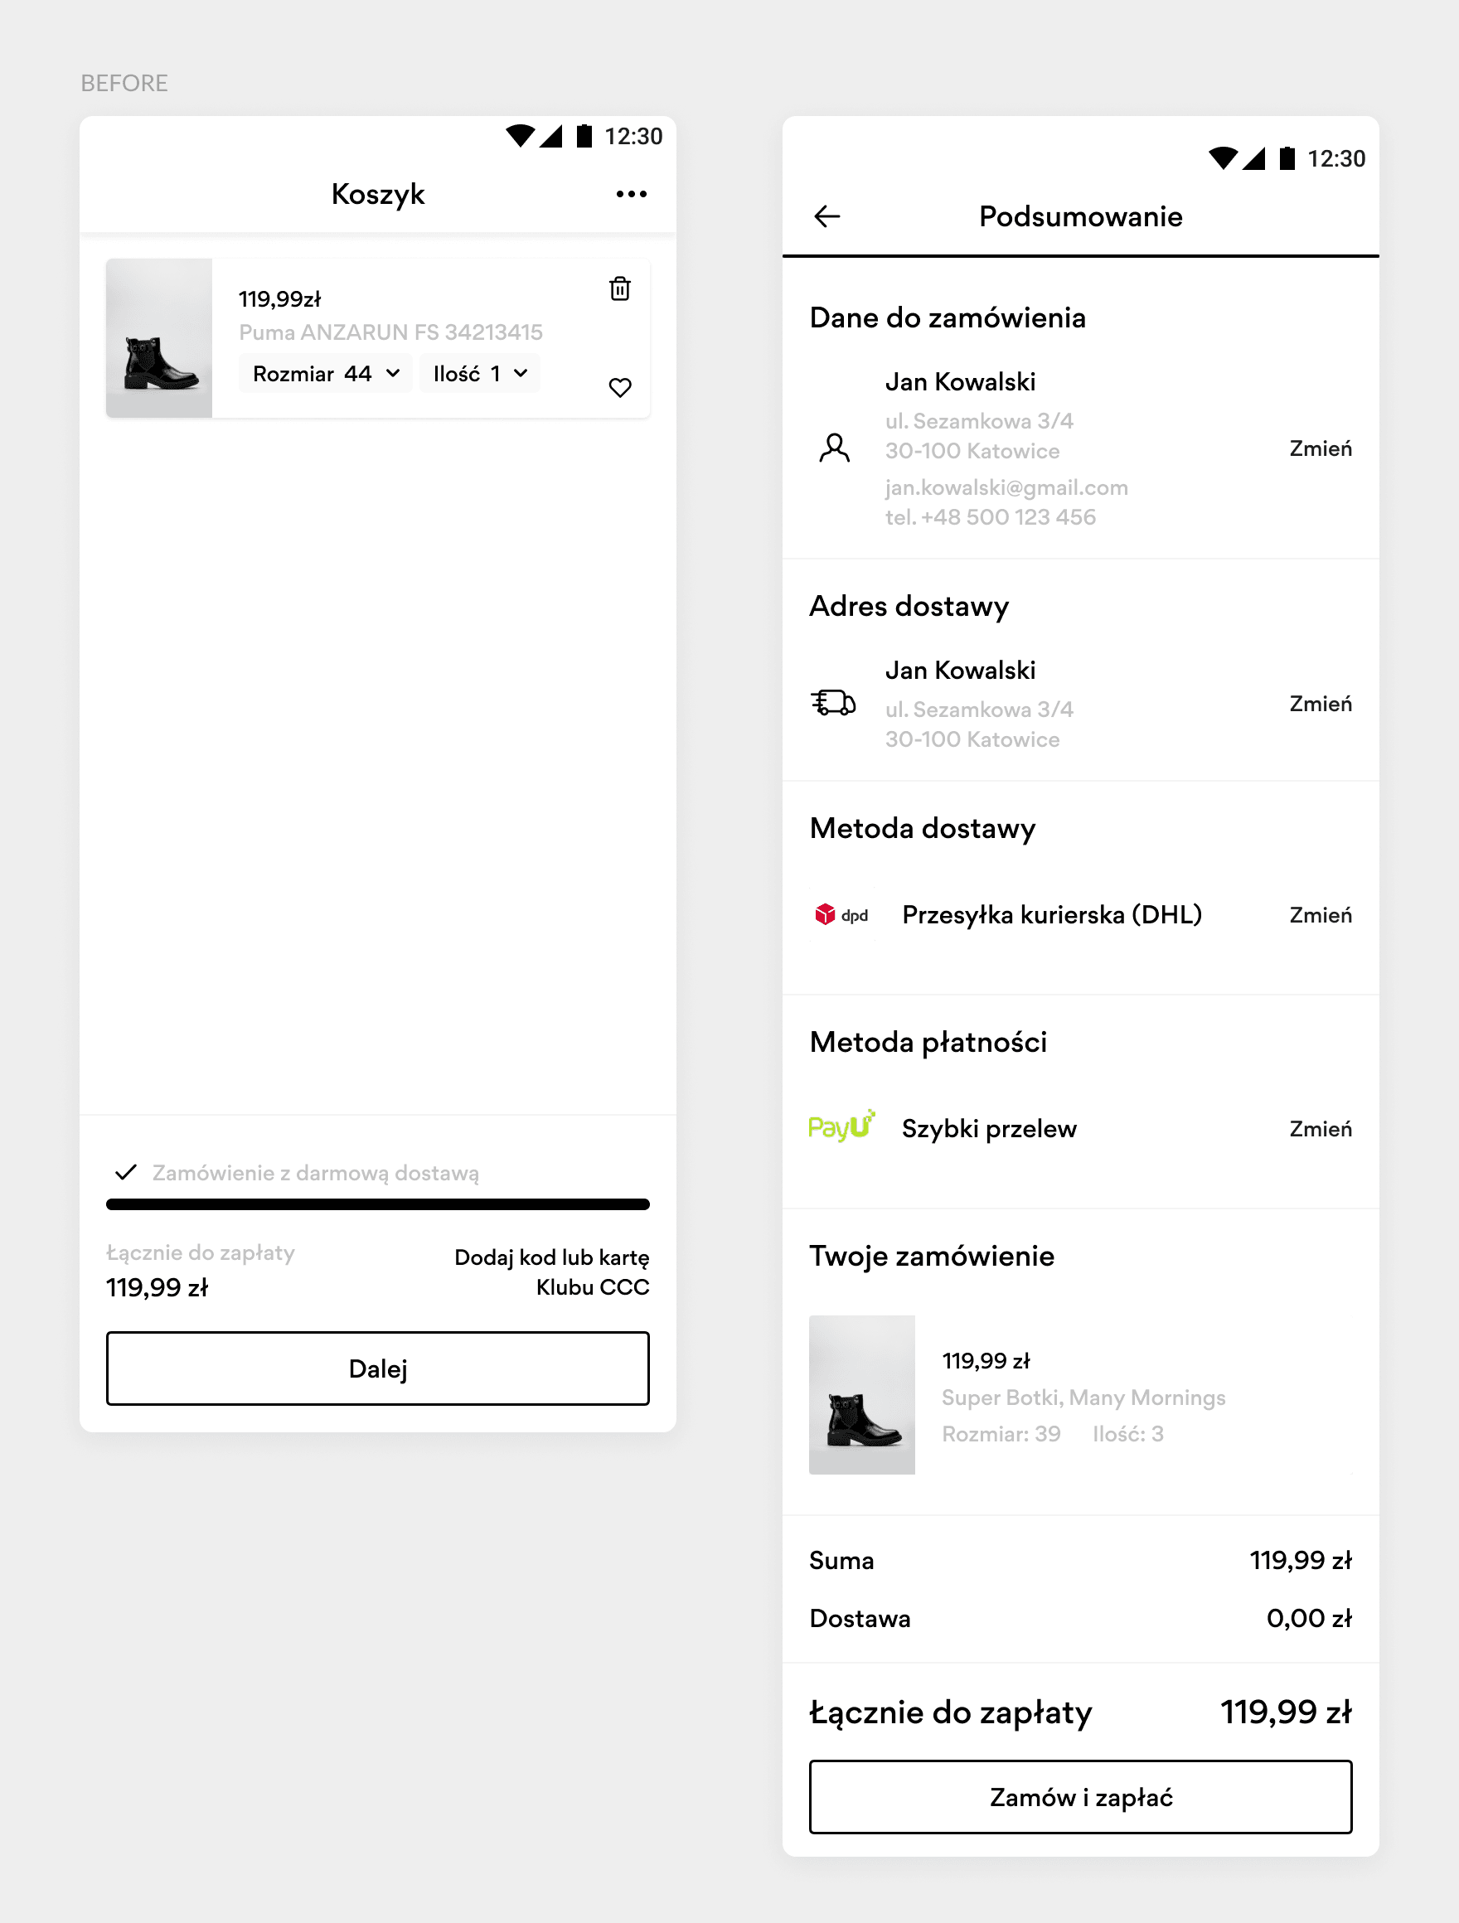Open the Rozmiar 44 size dropdown
This screenshot has height=1923, width=1459.
325,374
